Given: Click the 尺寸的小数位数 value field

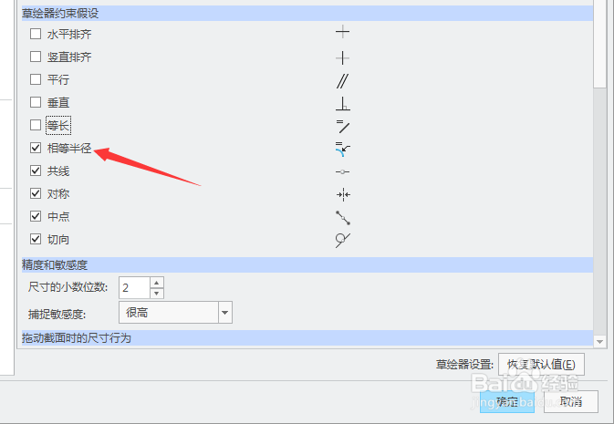Looking at the screenshot, I should coord(134,288).
